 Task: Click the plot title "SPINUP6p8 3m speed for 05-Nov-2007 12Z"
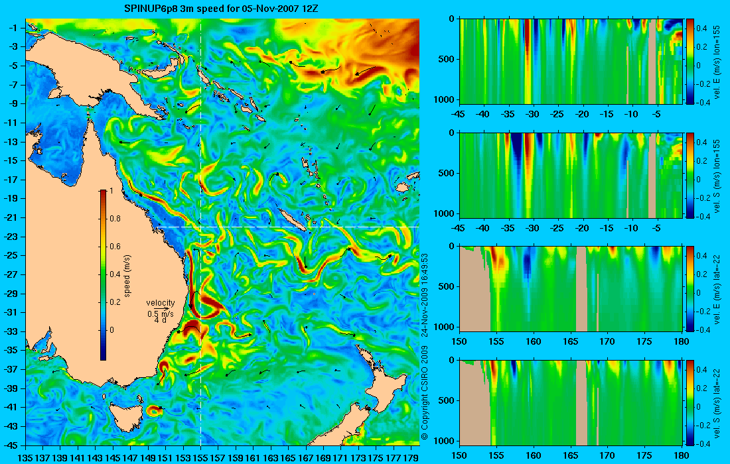pyautogui.click(x=222, y=8)
